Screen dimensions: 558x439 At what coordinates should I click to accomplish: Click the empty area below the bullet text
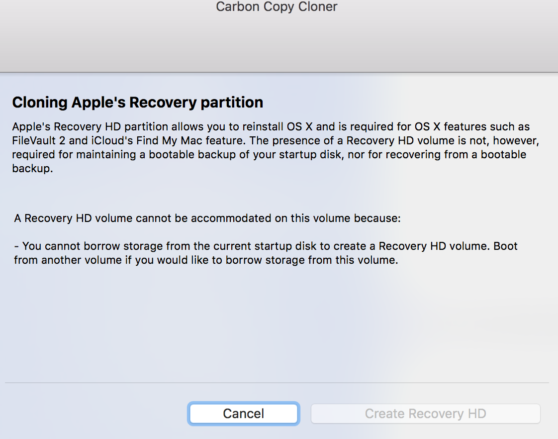click(x=277, y=324)
